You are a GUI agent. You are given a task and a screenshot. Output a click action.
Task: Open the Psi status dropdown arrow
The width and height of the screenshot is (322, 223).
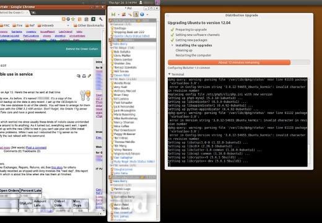click(118, 15)
